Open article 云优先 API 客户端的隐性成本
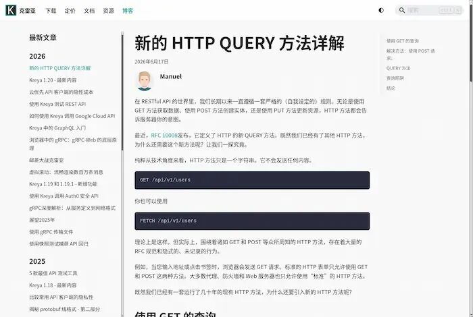Viewport: 473px width, 317px height. (61, 92)
